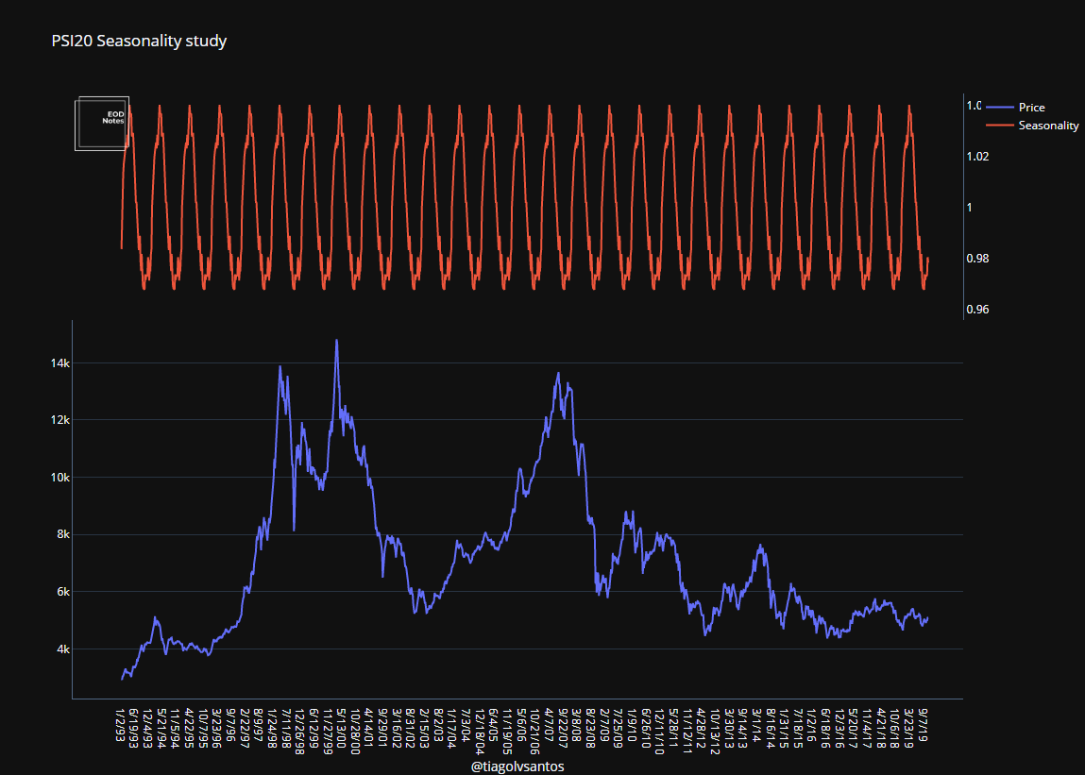Select the 4k price axis label
The image size is (1085, 775).
pos(60,649)
